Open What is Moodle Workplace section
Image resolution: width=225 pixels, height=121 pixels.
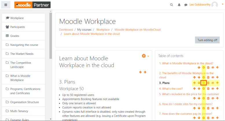(x=23, y=78)
